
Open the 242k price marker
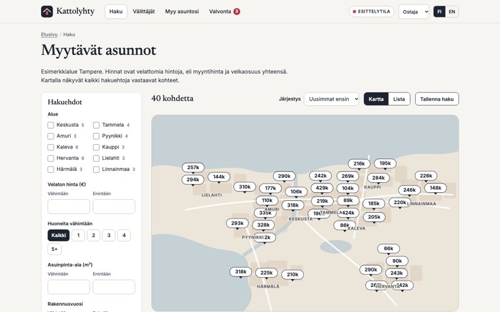pyautogui.click(x=321, y=176)
